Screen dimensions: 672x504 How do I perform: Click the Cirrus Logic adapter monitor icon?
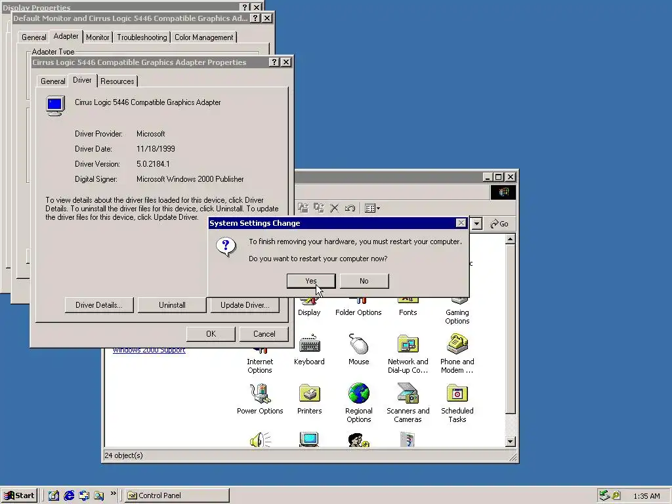(55, 106)
